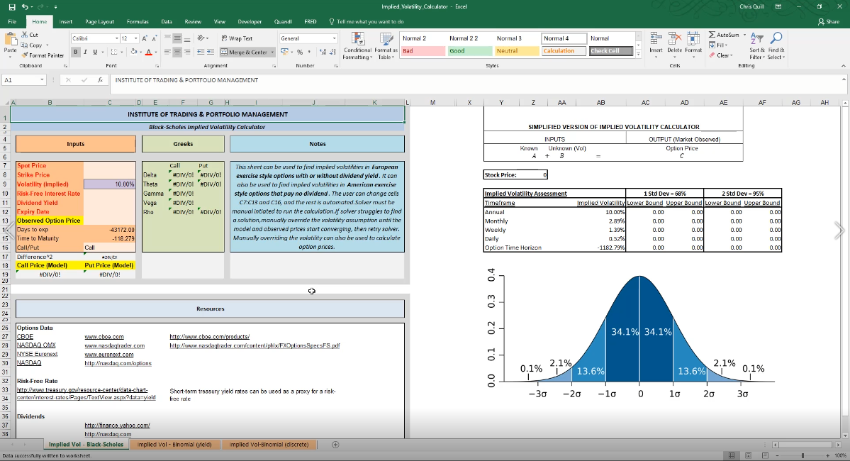The image size is (850, 461).
Task: Toggle Bold formatting
Action: click(x=75, y=52)
